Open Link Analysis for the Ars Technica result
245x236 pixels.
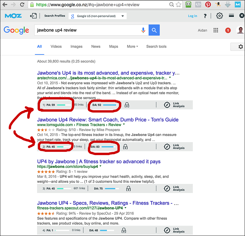pyautogui.click(x=174, y=105)
